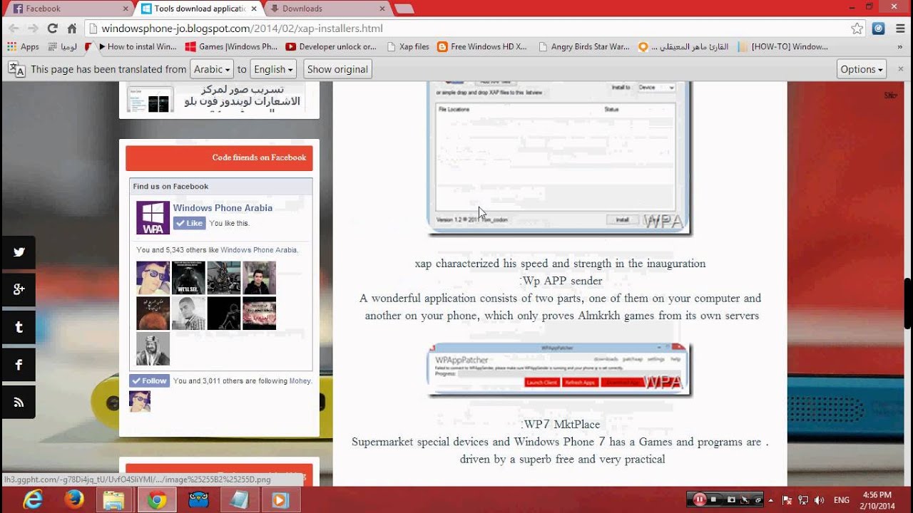The width and height of the screenshot is (913, 513).
Task: Switch ENG input language indicator
Action: [x=842, y=500]
